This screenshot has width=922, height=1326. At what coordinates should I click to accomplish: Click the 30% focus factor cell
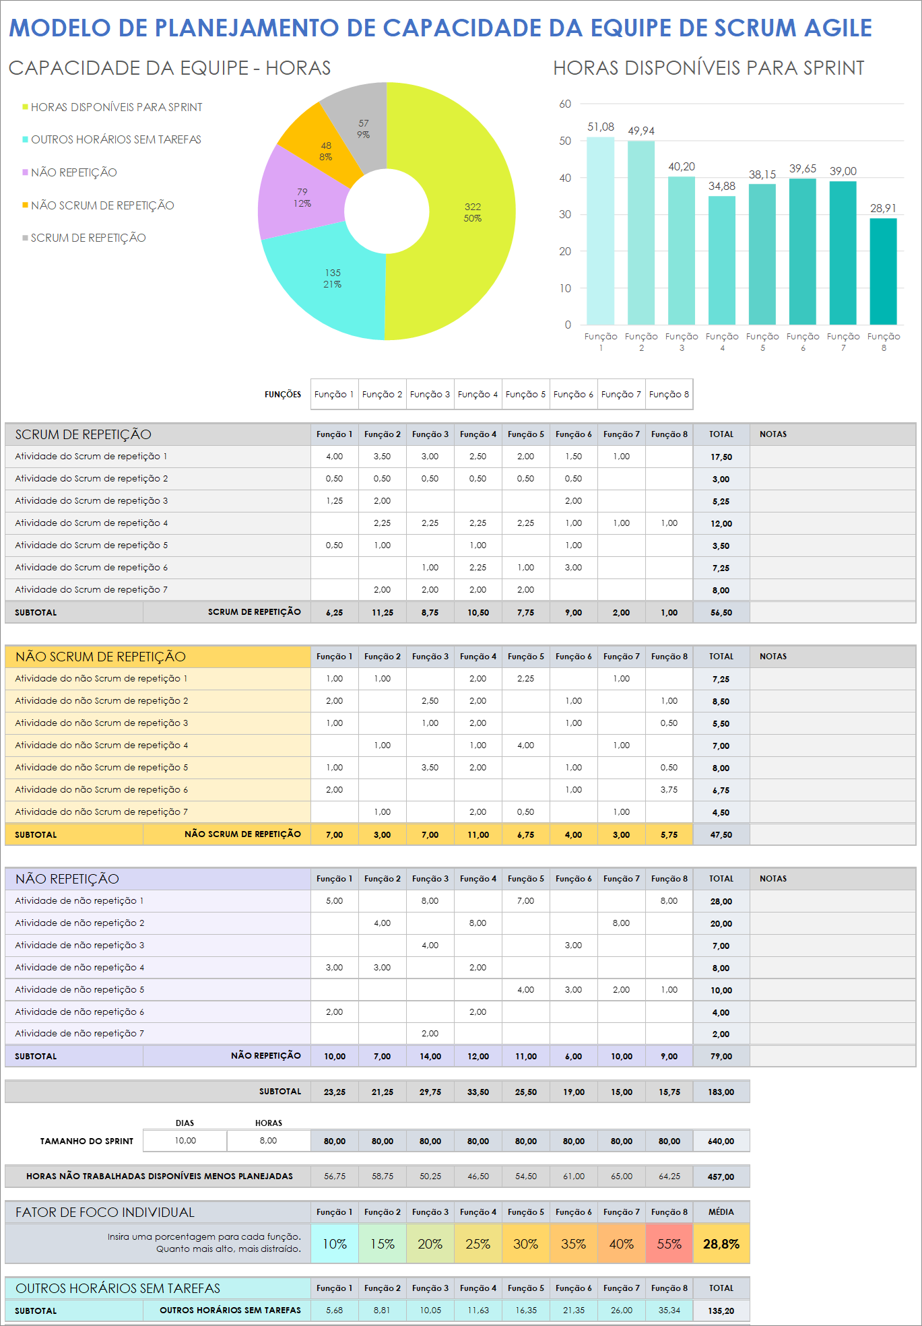[526, 1244]
